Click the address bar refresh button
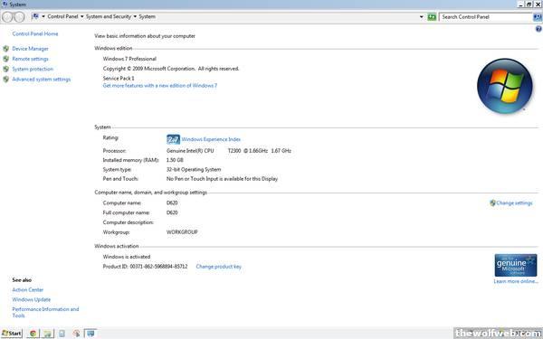Screen dimensions: 543x339 pyautogui.click(x=432, y=16)
